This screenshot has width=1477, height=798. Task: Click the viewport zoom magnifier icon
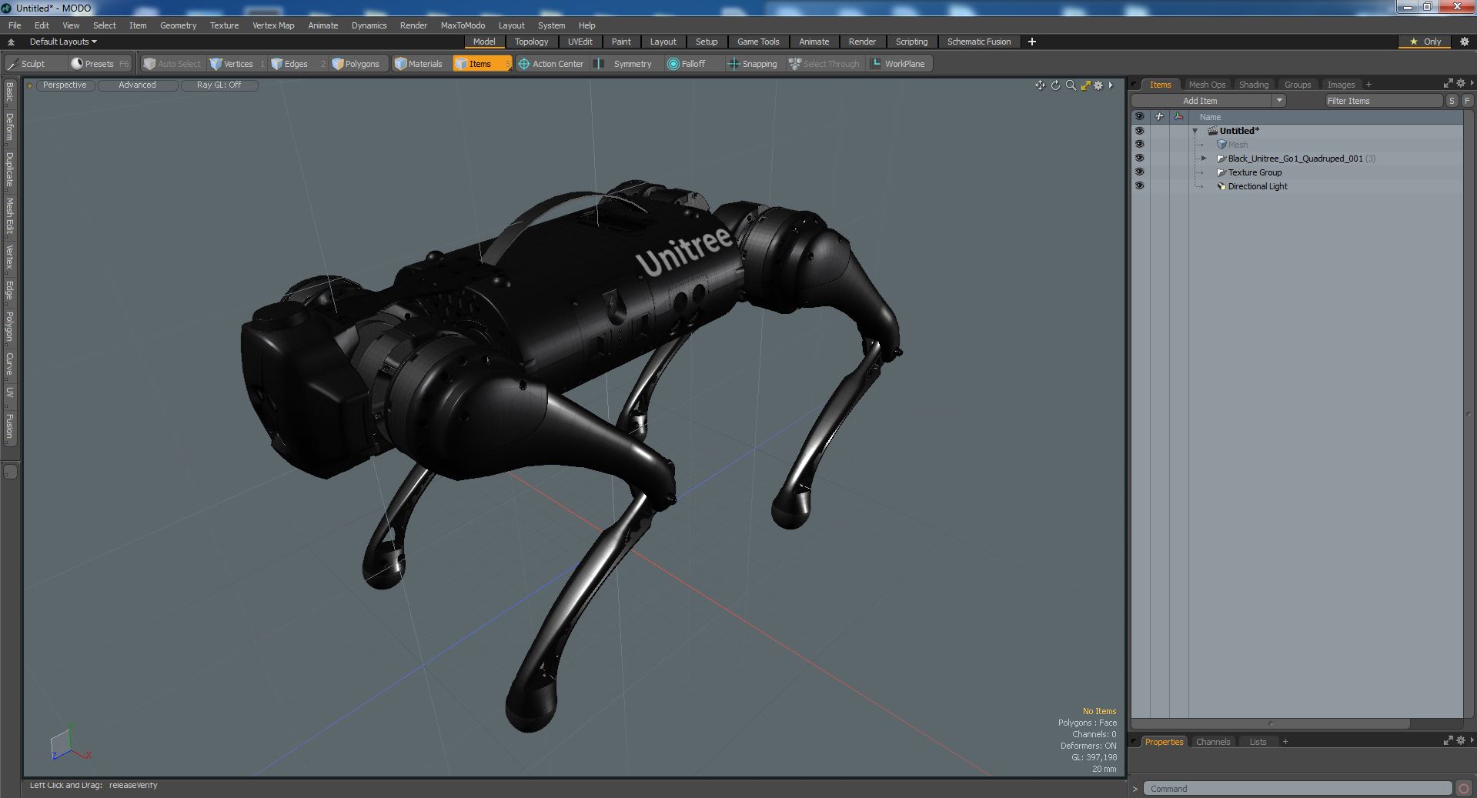coord(1071,85)
